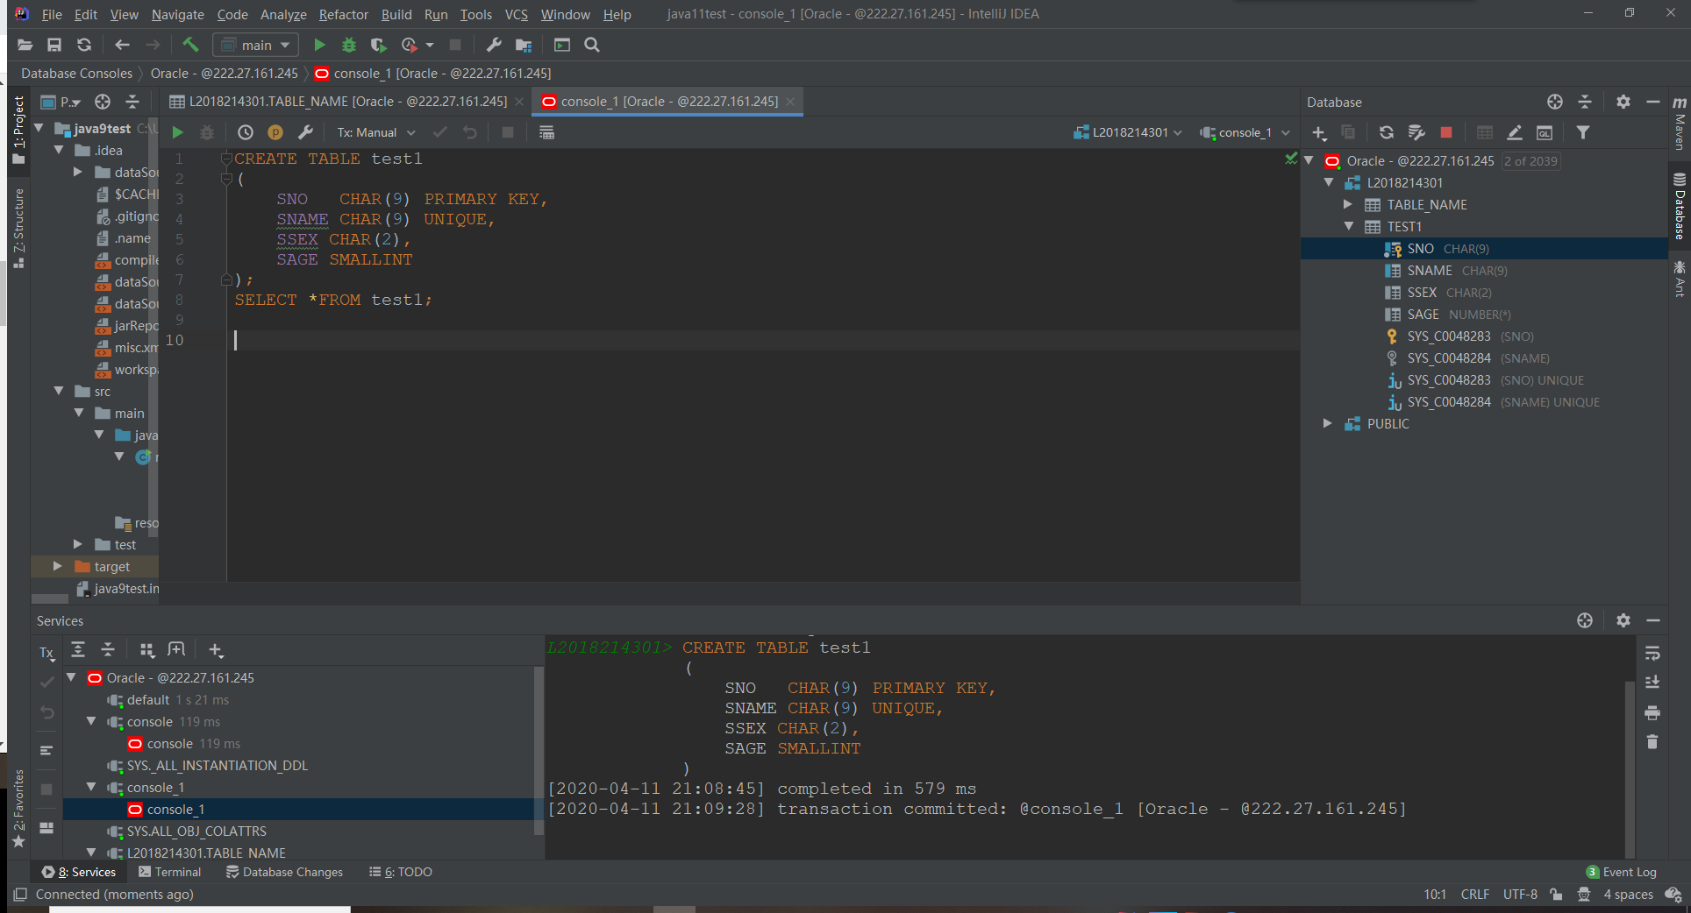Expand TABLE_NAME table node
This screenshot has width=1691, height=913.
click(x=1348, y=204)
